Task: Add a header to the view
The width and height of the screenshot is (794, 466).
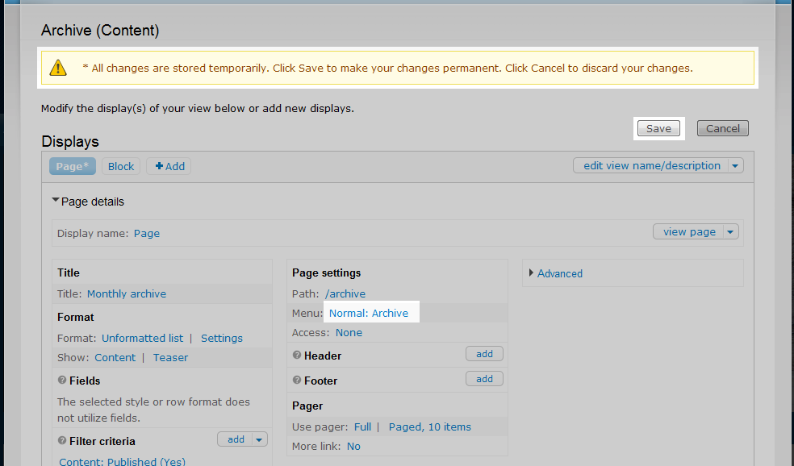Action: (484, 354)
